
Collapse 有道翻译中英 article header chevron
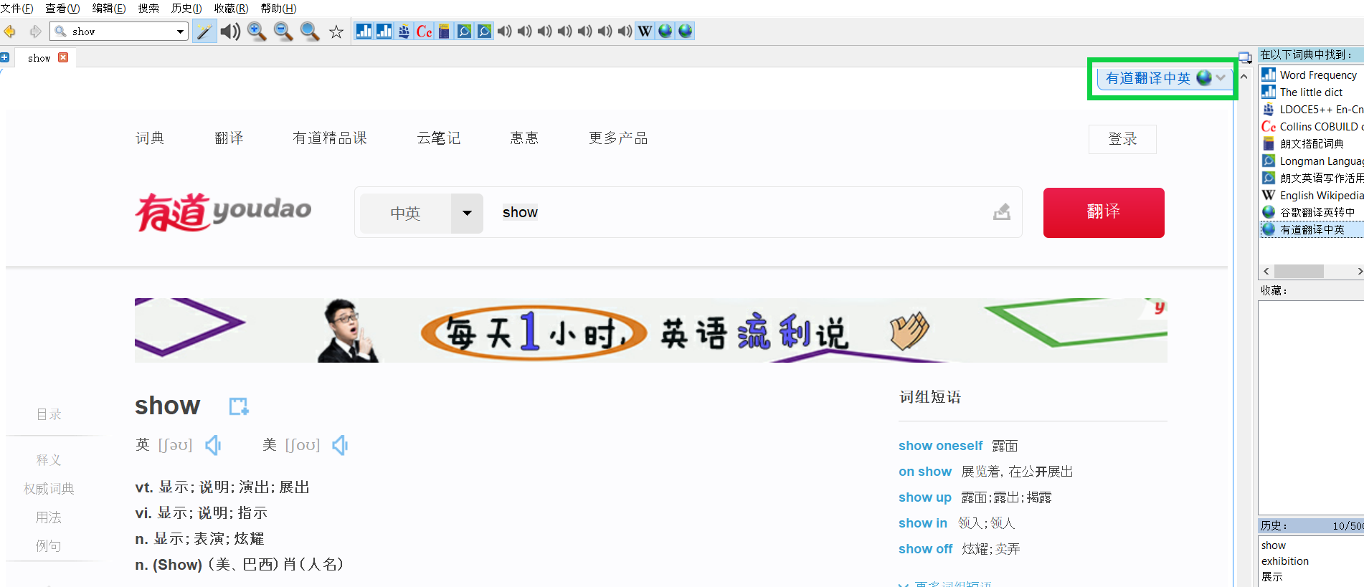[x=1221, y=77]
